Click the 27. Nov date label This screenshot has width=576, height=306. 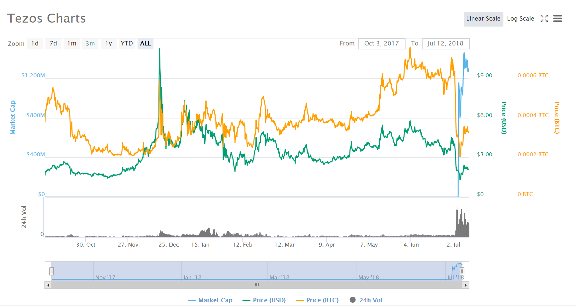(x=128, y=245)
